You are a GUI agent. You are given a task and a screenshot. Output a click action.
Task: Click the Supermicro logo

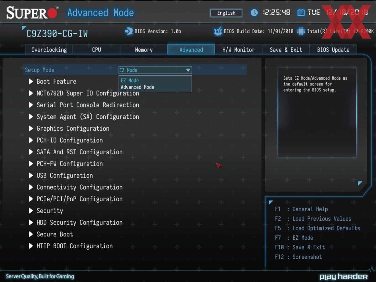point(32,13)
